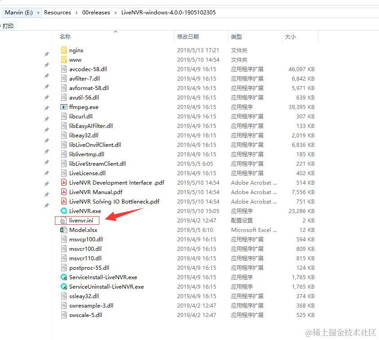Go to 00releases in the address bar
Screen dimensions: 379x340
point(96,13)
